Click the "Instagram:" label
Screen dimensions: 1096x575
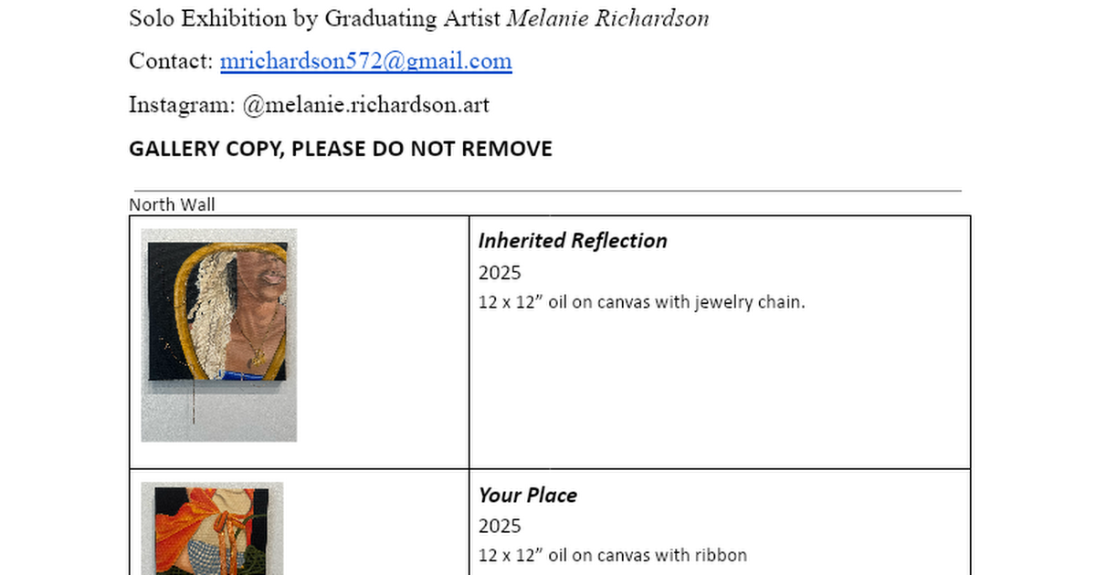pos(182,105)
